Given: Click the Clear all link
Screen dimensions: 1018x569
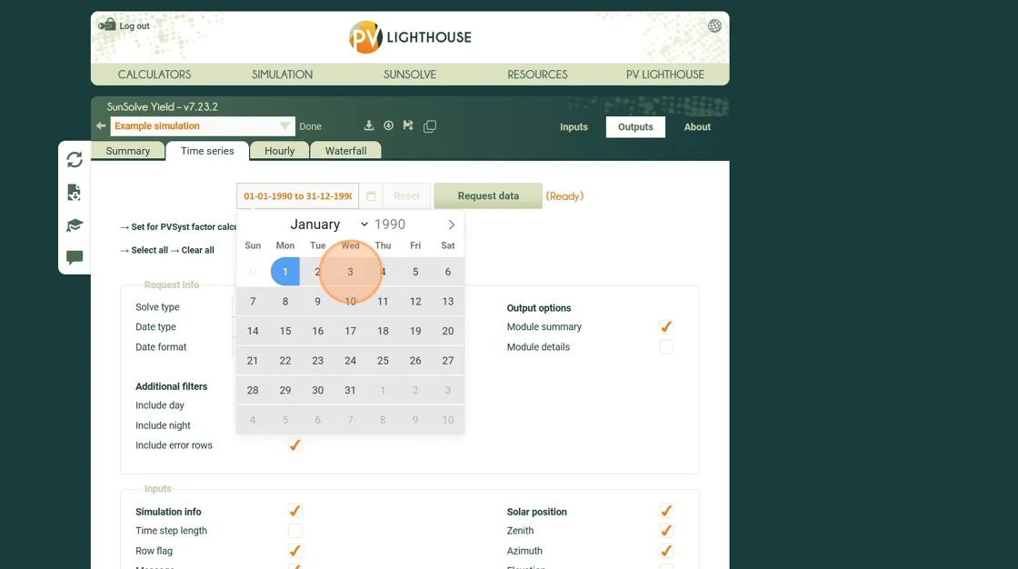Looking at the screenshot, I should (197, 250).
